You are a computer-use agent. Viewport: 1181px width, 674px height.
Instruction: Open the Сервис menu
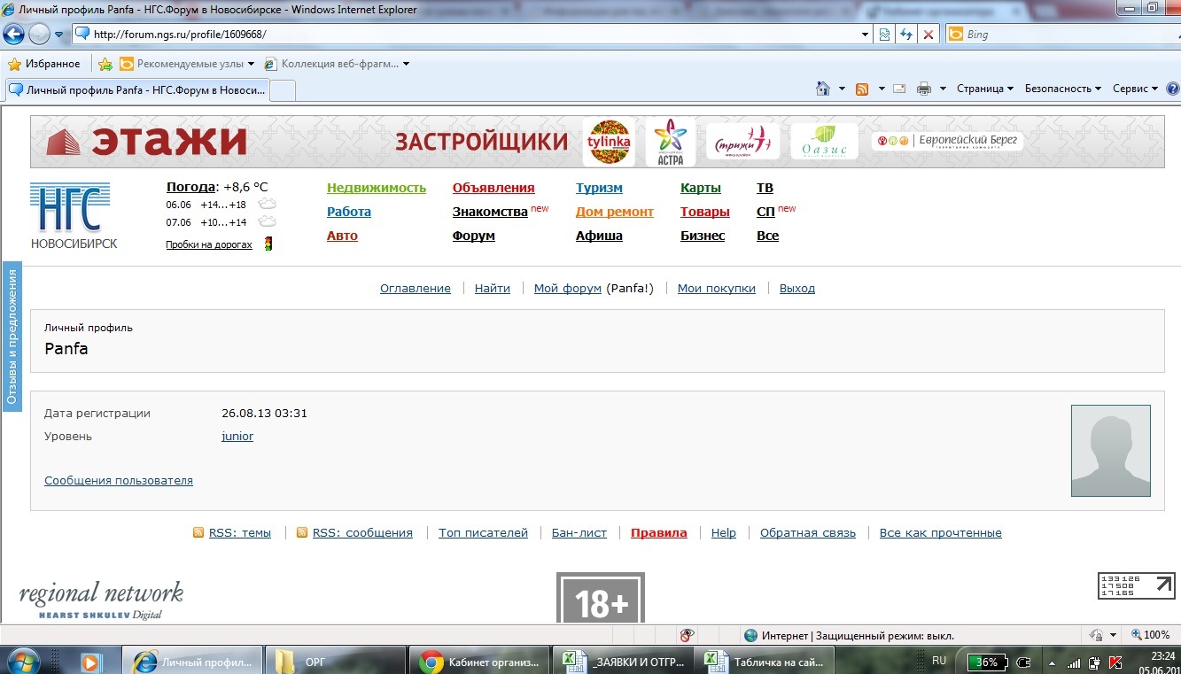(x=1136, y=89)
